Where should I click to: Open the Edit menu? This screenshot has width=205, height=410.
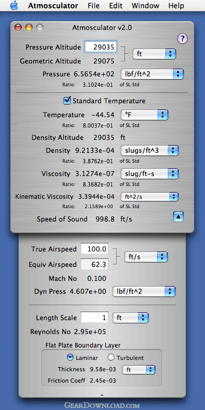(116, 6)
